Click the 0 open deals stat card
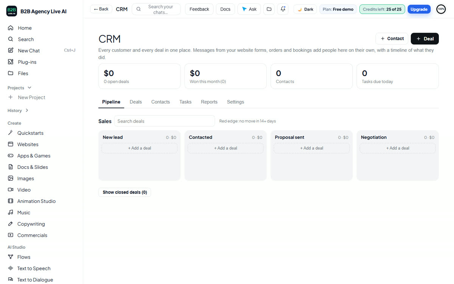This screenshot has height=284, width=454. (x=139, y=76)
